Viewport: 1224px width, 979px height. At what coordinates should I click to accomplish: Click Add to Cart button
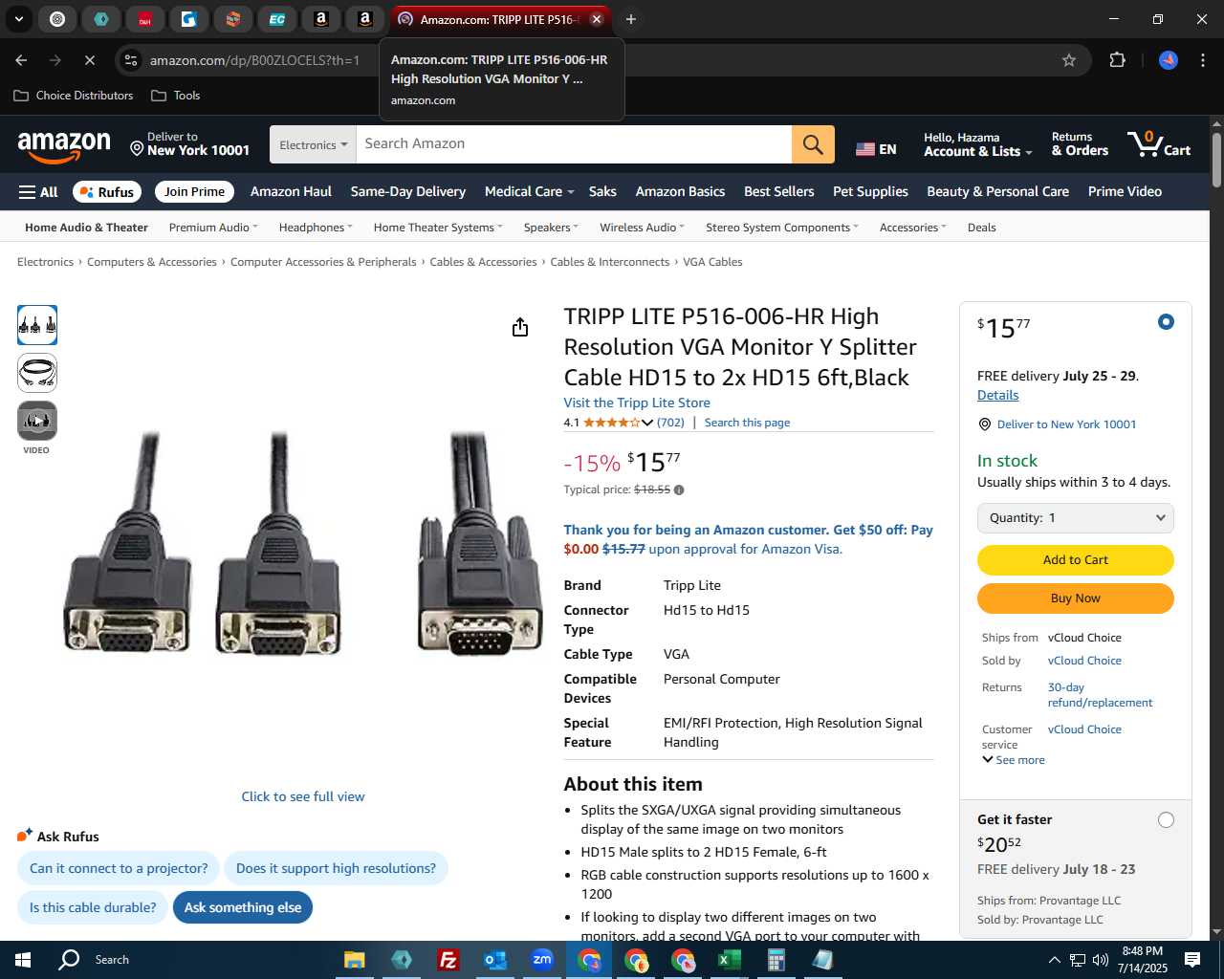(1076, 560)
